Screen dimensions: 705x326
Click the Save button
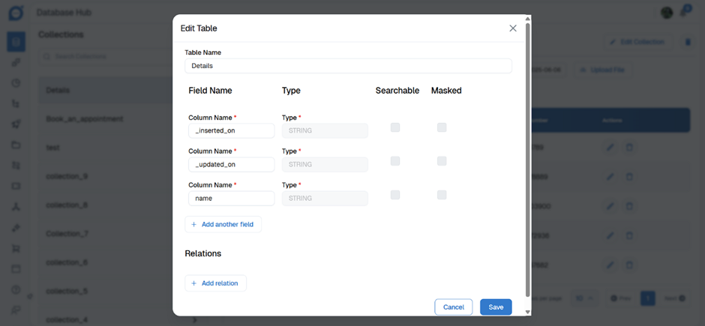coord(496,307)
